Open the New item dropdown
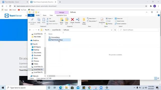 click(x=92, y=18)
